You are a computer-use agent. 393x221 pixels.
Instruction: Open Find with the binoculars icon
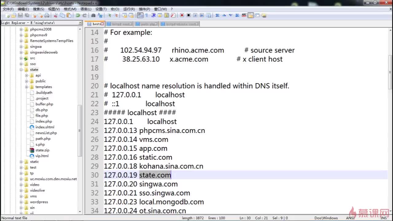pyautogui.click(x=93, y=15)
